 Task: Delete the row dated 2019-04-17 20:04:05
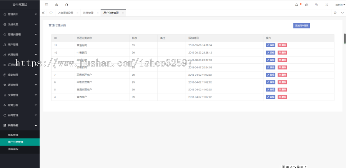click(x=282, y=67)
